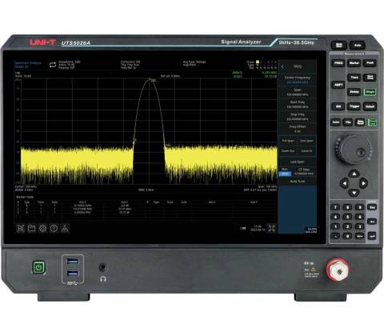Viewport: 384px width, 336px height.
Task: Click the File key
Action: pos(348,122)
